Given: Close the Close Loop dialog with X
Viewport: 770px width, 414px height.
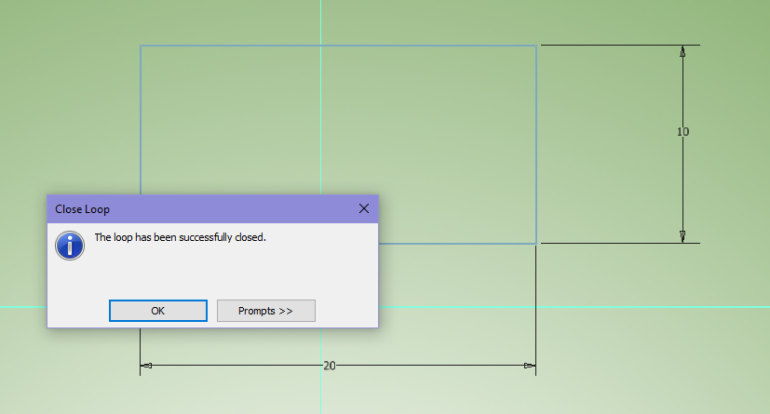Looking at the screenshot, I should 364,208.
